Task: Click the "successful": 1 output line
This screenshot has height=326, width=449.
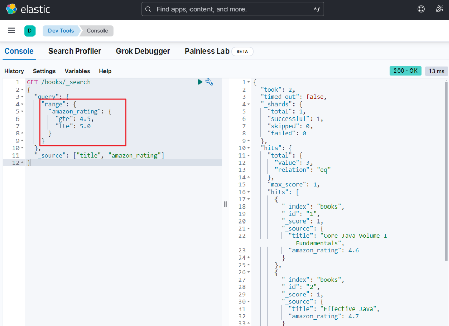Action: click(295, 119)
